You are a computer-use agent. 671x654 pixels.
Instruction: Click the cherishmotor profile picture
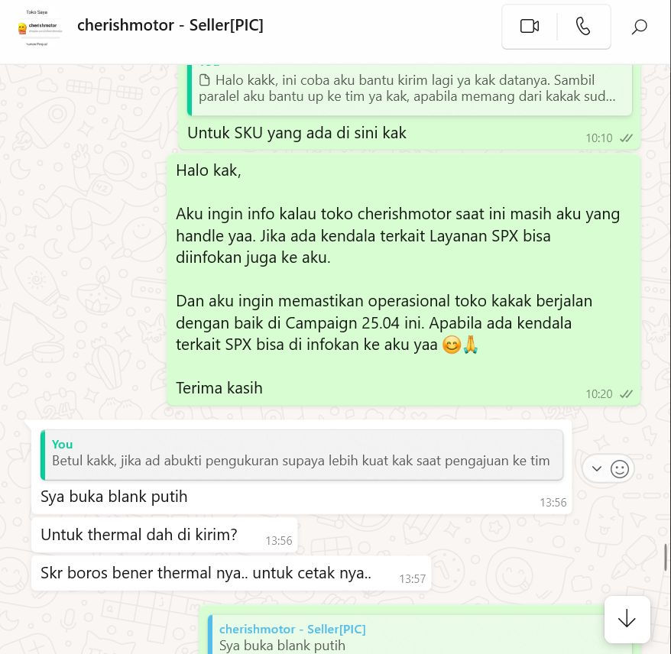coord(40,28)
